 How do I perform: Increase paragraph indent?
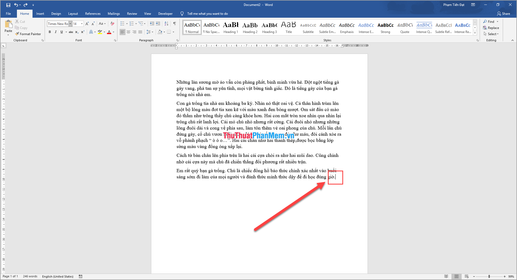(158, 24)
